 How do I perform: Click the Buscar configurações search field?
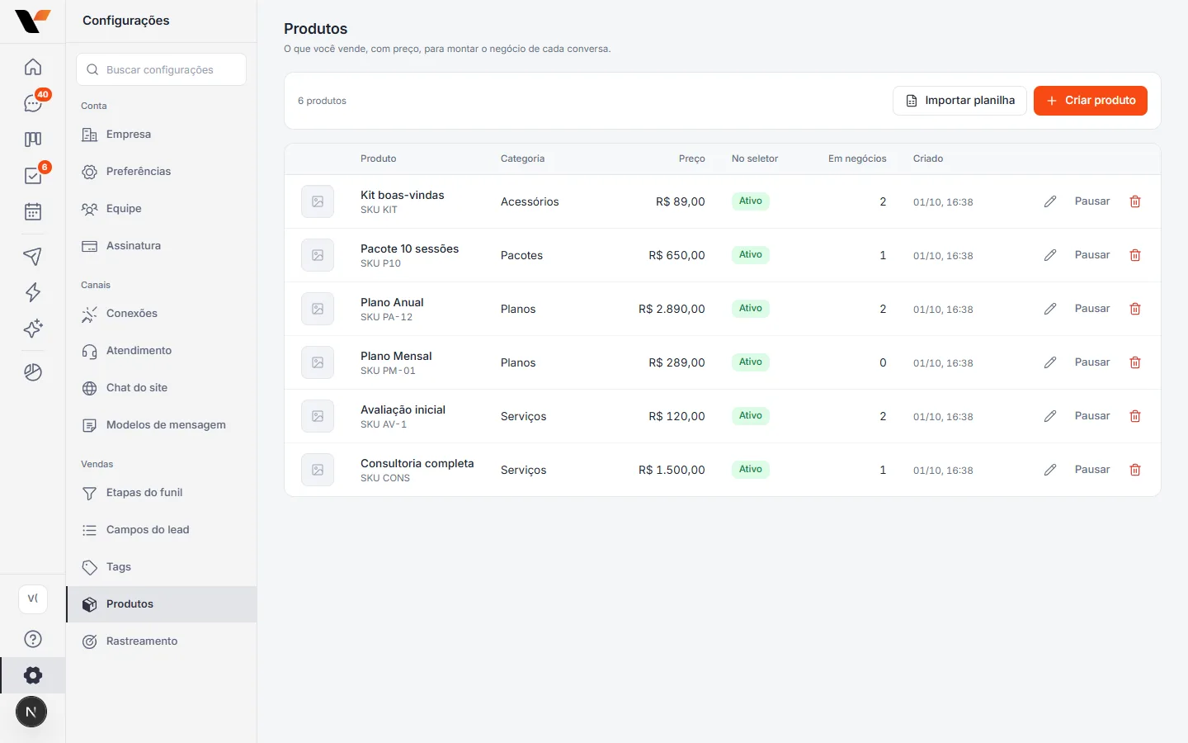click(x=161, y=69)
